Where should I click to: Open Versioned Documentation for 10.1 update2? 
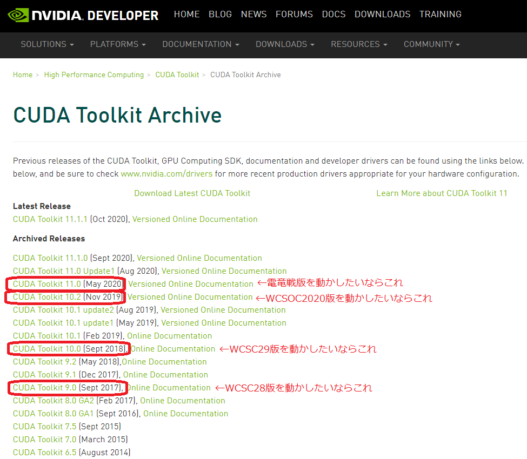(x=223, y=310)
